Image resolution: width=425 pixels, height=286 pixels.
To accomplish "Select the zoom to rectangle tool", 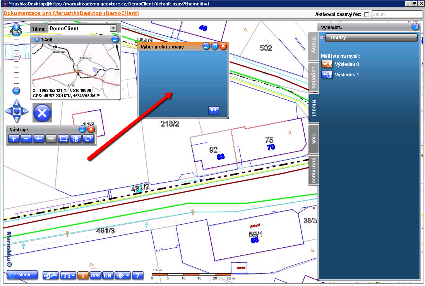I will click(63, 139).
